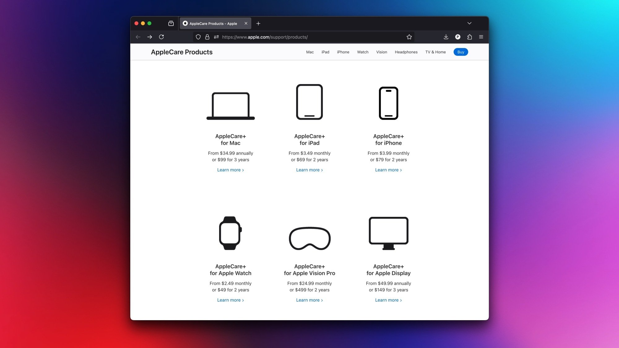Click the AppleCare+ for iPhone heading
The image size is (619, 348).
(388, 140)
